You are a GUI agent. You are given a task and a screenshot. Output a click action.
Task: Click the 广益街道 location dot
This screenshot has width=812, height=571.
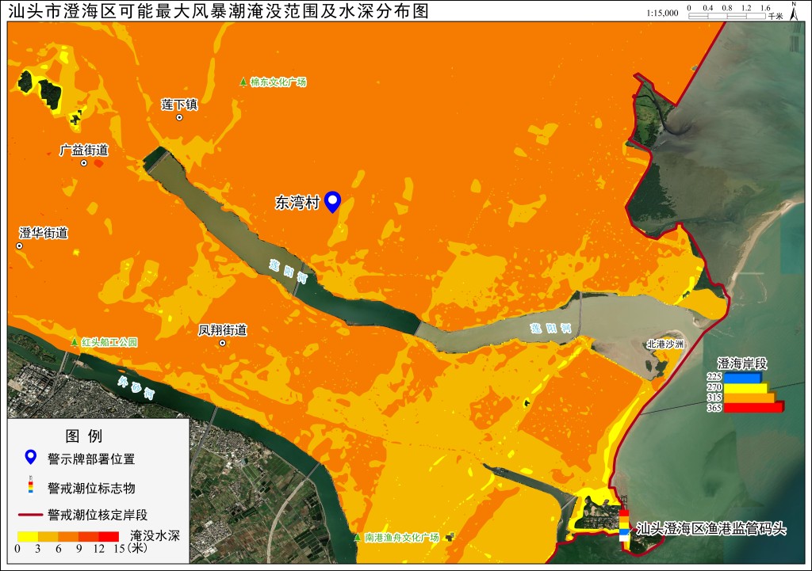[x=84, y=163]
